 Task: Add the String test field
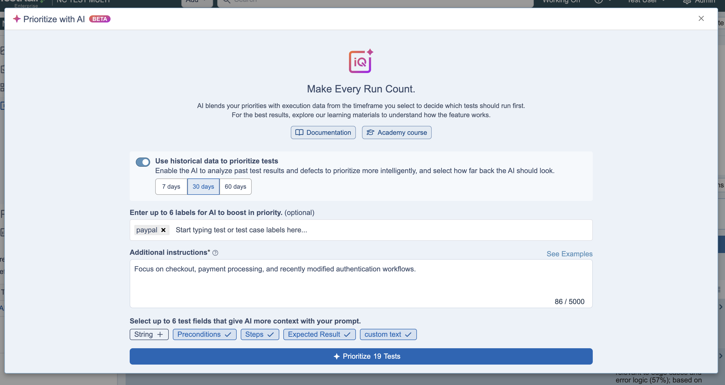[149, 334]
